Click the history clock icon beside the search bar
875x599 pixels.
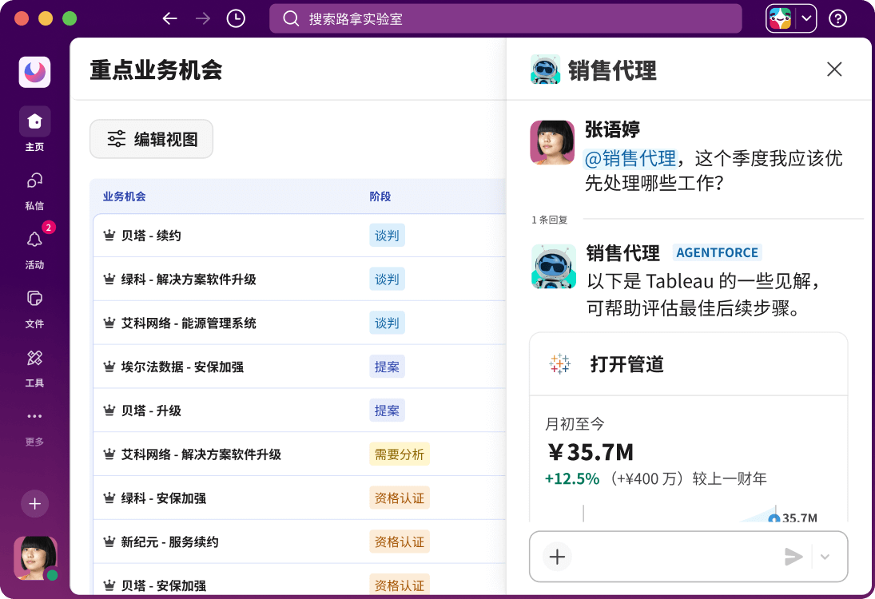click(x=235, y=18)
